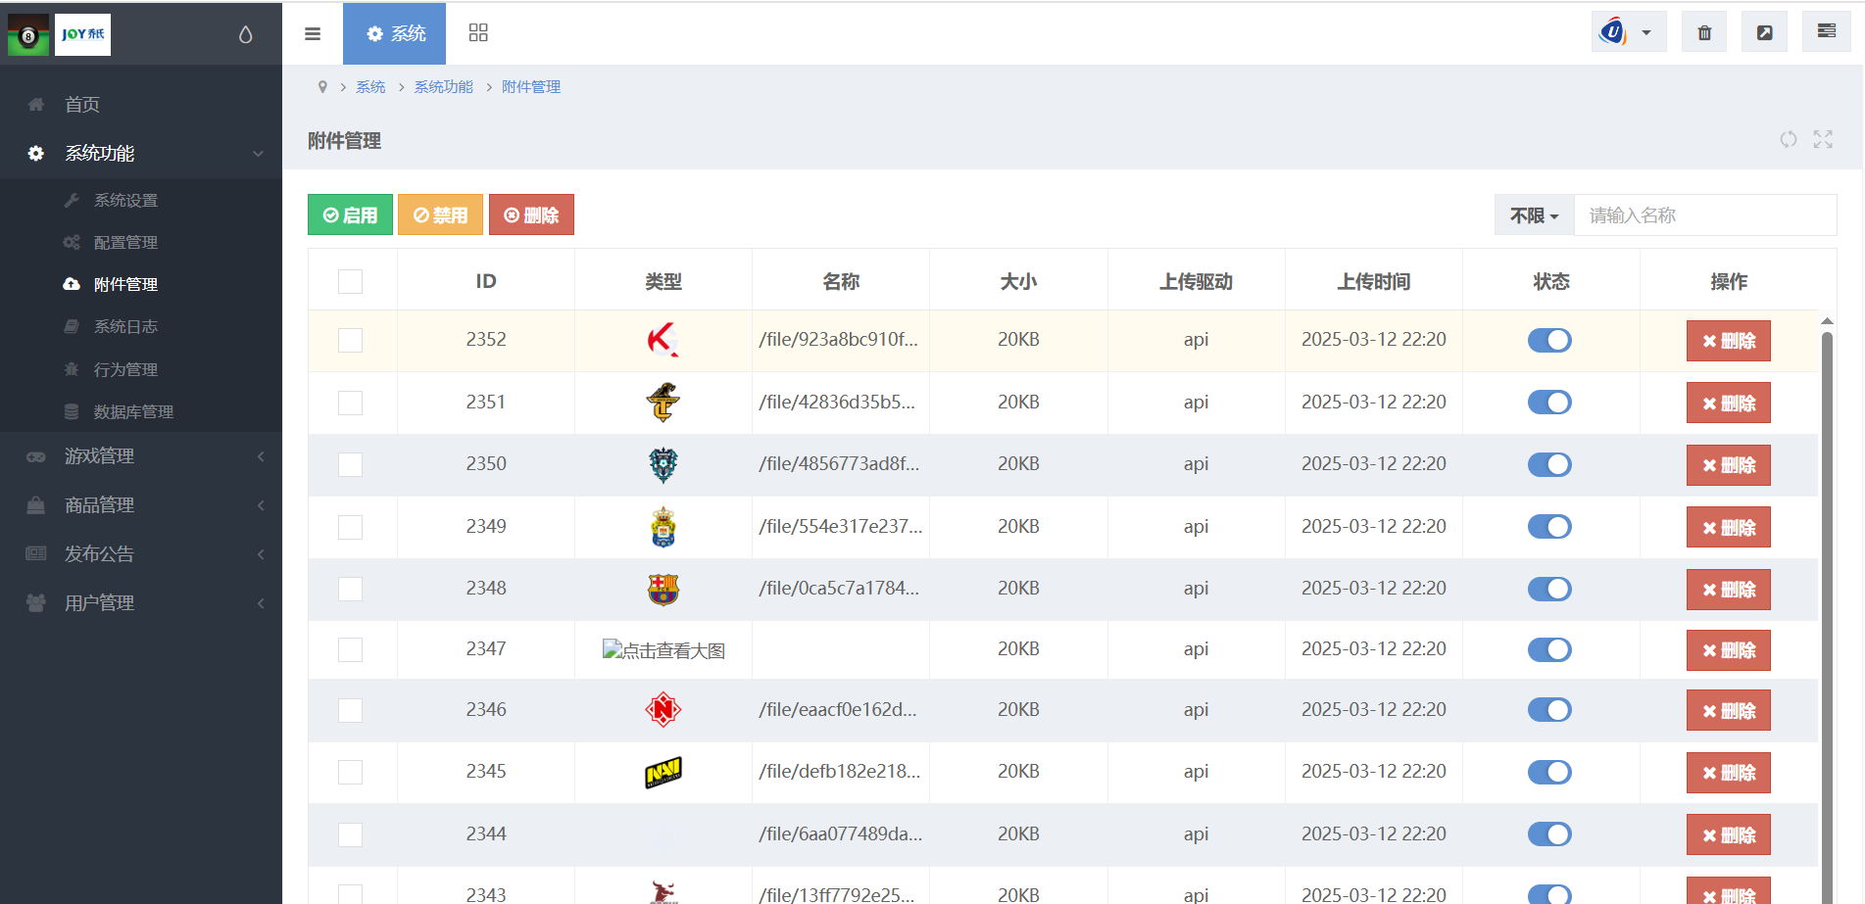The height and width of the screenshot is (904, 1865).
Task: Click the location pin breadcrumb icon
Action: click(322, 87)
